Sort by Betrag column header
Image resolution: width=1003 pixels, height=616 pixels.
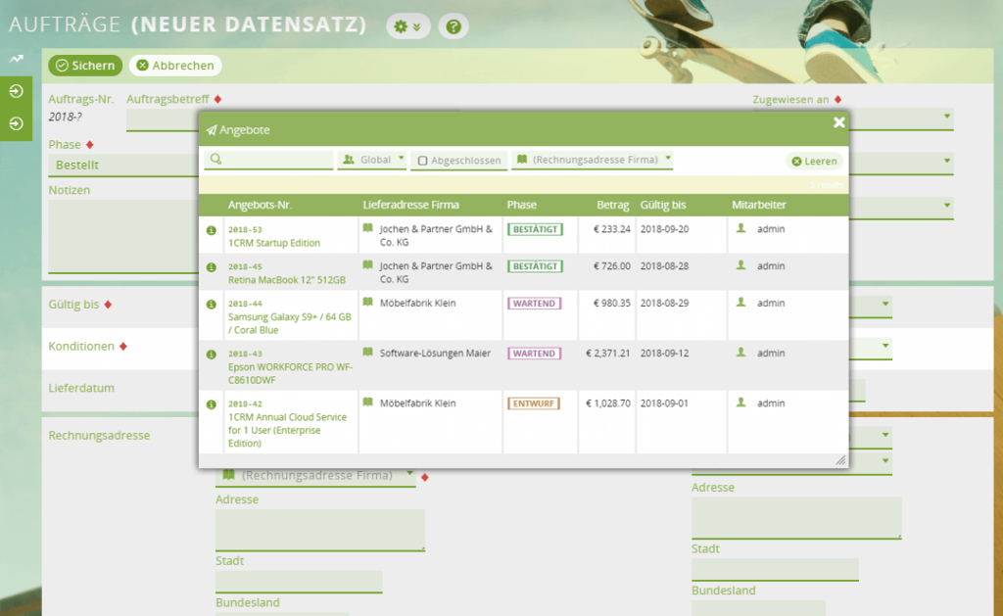(x=613, y=205)
